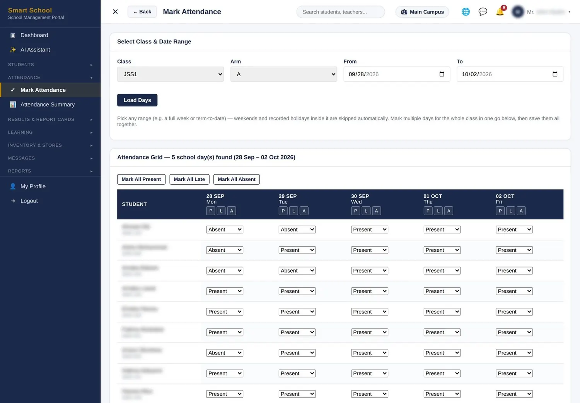Click the Logout arrow icon
Viewport: 580px width, 403px height.
coord(13,201)
